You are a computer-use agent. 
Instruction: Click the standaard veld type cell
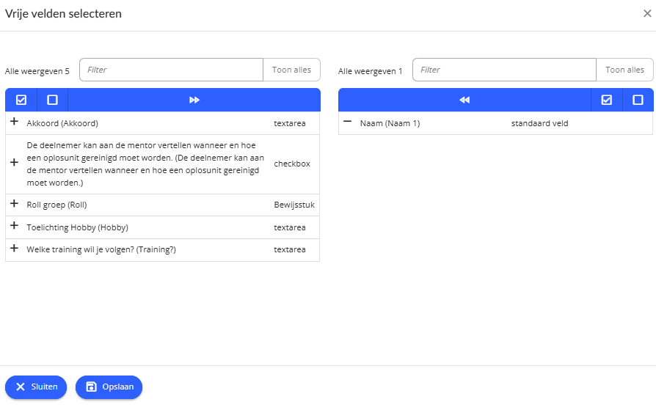[539, 123]
